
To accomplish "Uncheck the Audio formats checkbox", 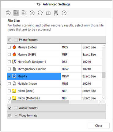I will (10, 108).
